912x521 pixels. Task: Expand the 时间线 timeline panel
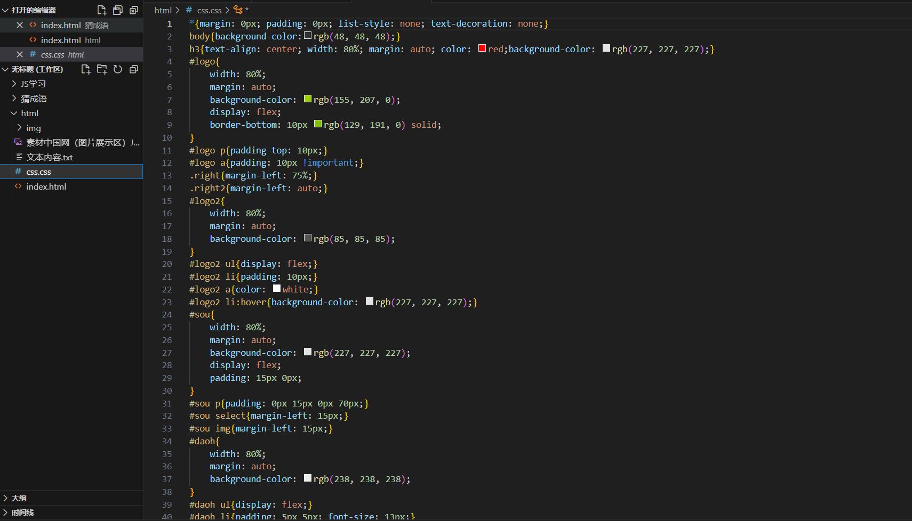(5, 512)
